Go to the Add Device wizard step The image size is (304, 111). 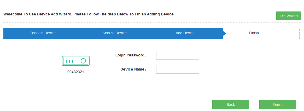point(185,33)
